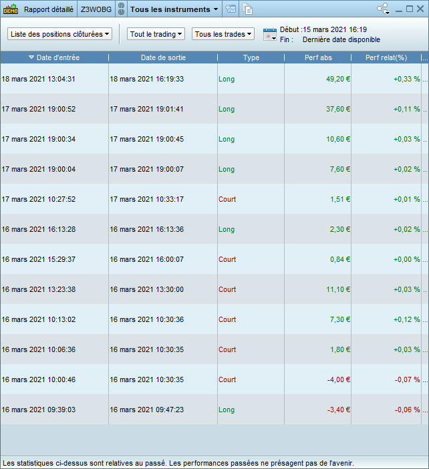This screenshot has width=429, height=469.
Task: Open the share icon menu
Action: coord(384,9)
